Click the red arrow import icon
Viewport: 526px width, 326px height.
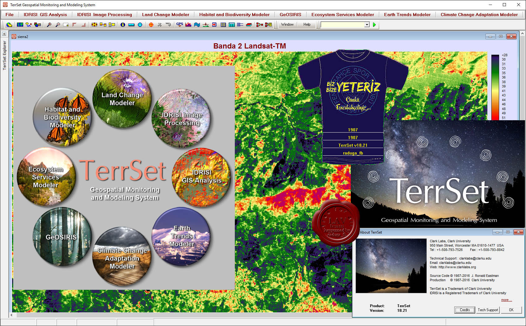click(x=214, y=24)
